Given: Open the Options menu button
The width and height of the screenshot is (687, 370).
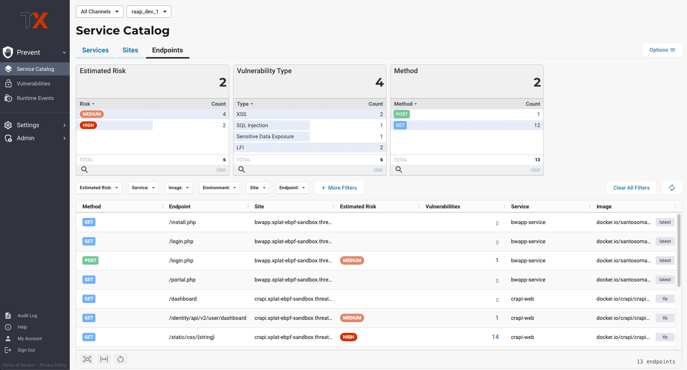Looking at the screenshot, I should pyautogui.click(x=662, y=50).
